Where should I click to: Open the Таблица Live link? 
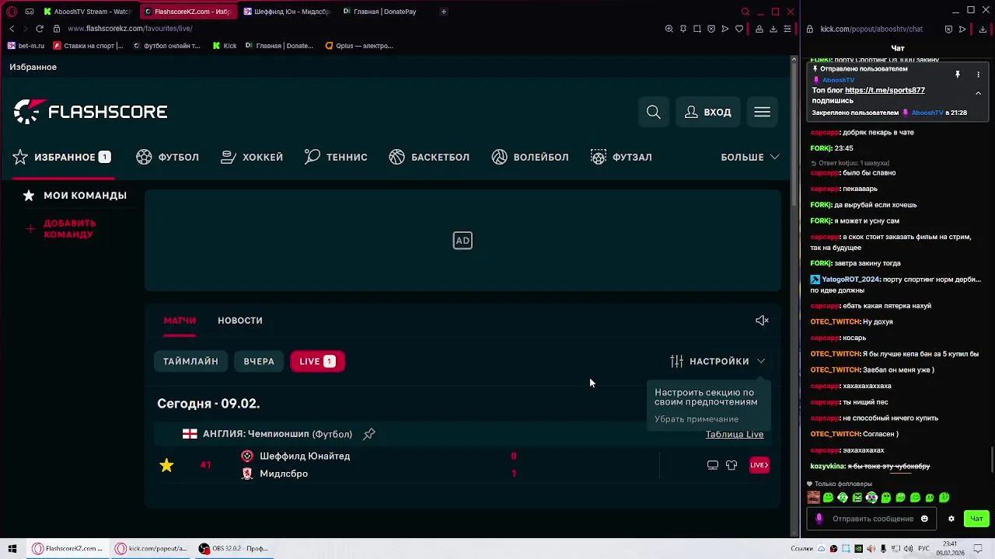pyautogui.click(x=735, y=434)
